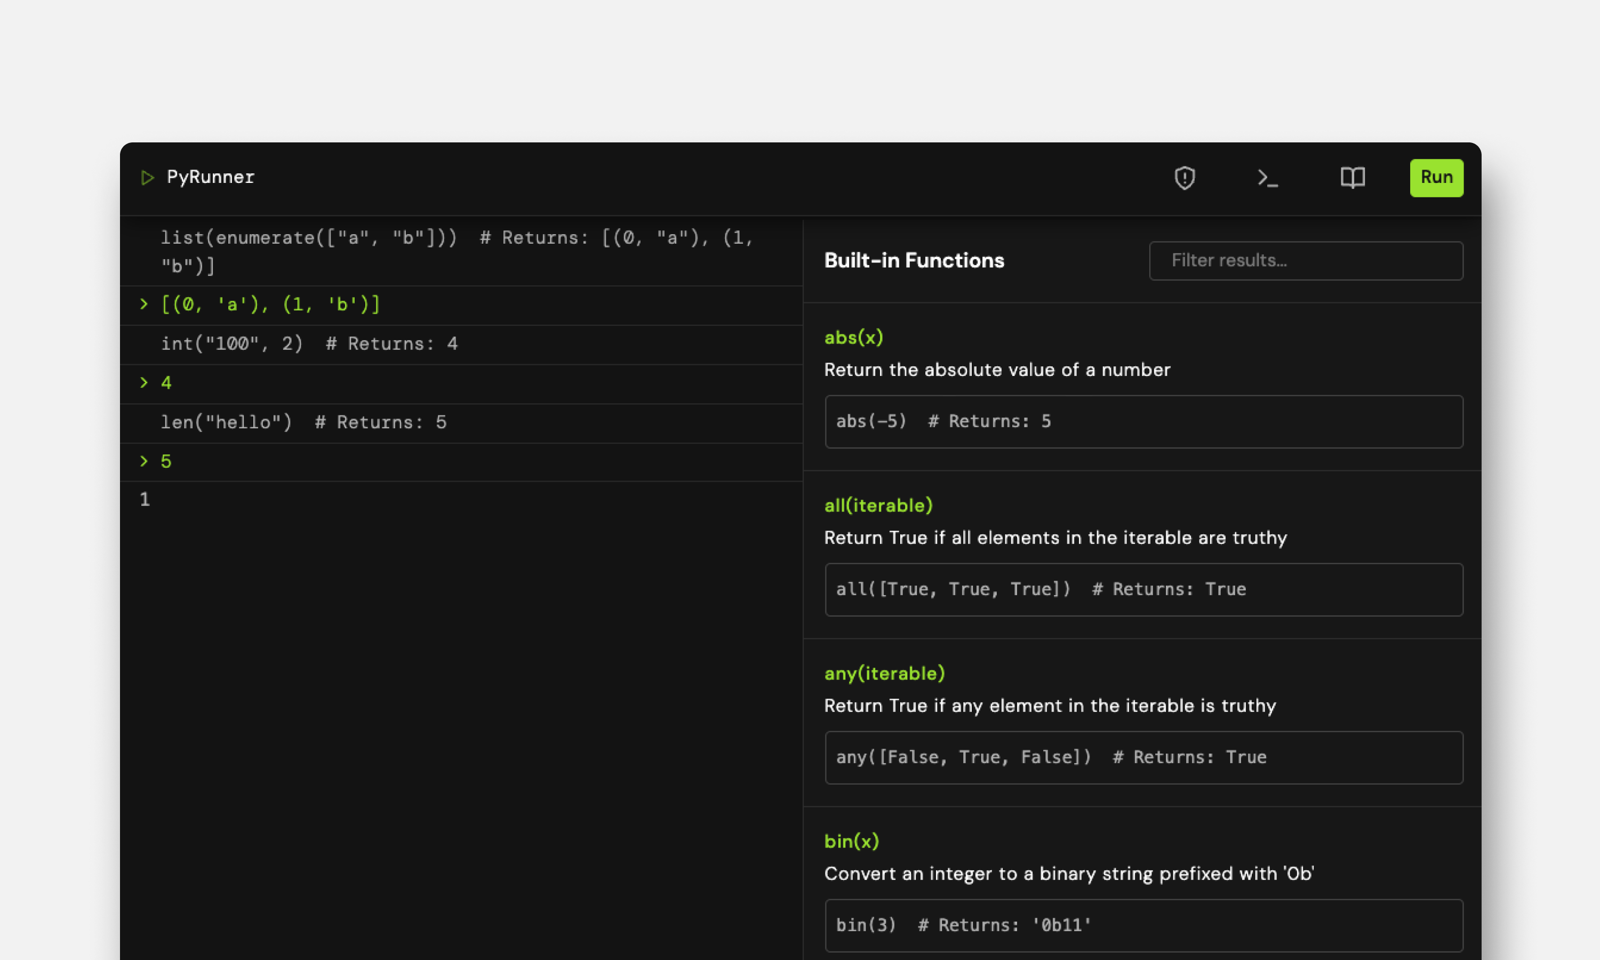Click chevron beside output 5
1600x960 pixels.
[x=143, y=461]
